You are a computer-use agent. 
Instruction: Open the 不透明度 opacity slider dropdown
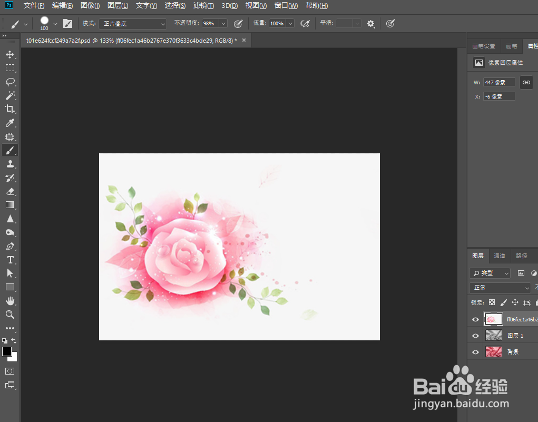[223, 23]
